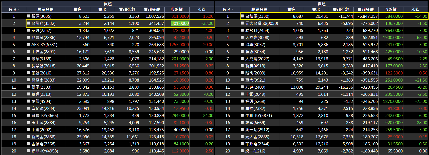Select the 買超 section title
Screen dimensions: 429x155
click(x=108, y=4)
